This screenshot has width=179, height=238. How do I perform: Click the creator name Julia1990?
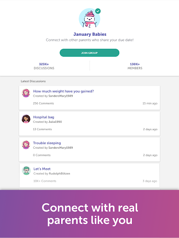55,122
